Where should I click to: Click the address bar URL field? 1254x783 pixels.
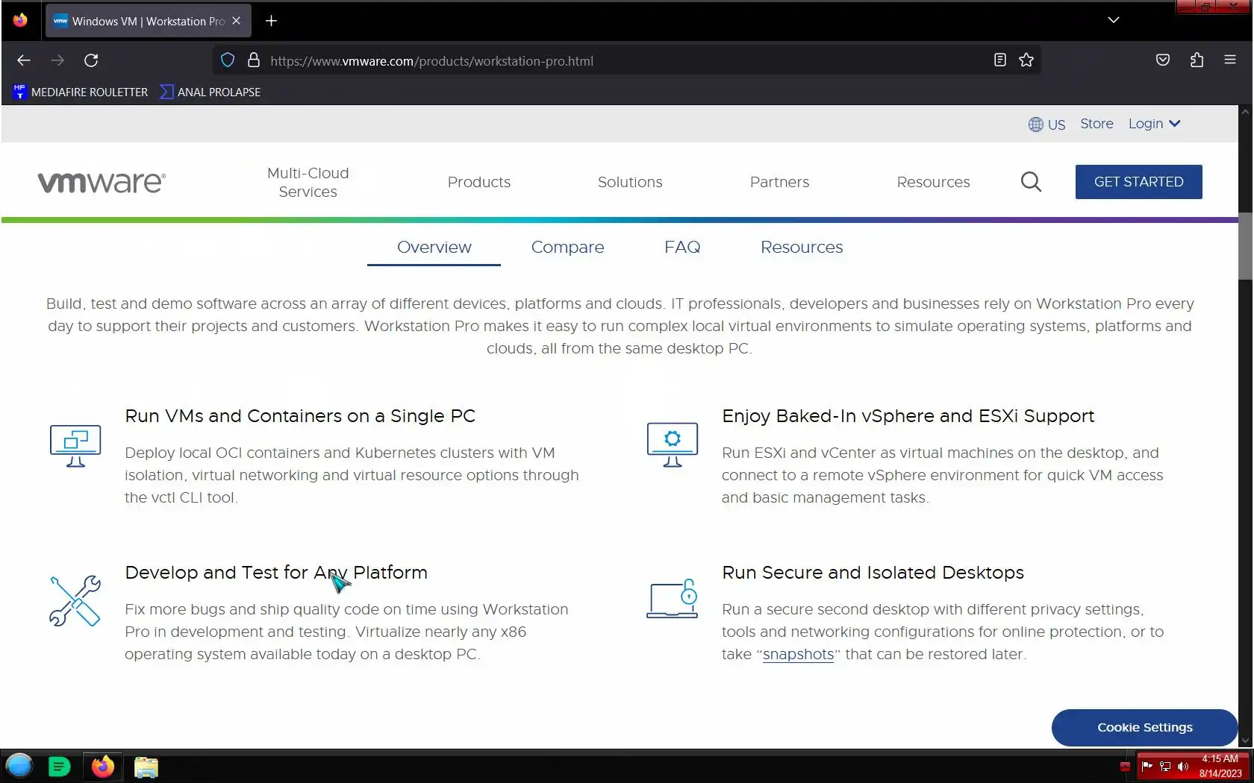[626, 60]
